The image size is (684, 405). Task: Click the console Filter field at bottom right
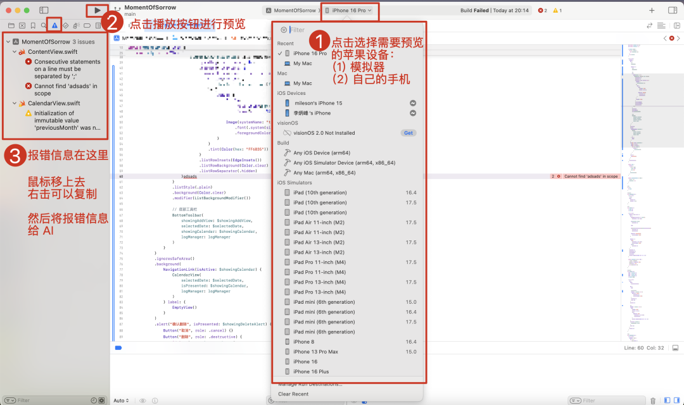coord(607,401)
